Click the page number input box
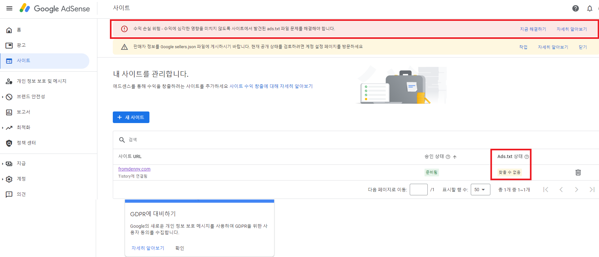 coord(419,190)
